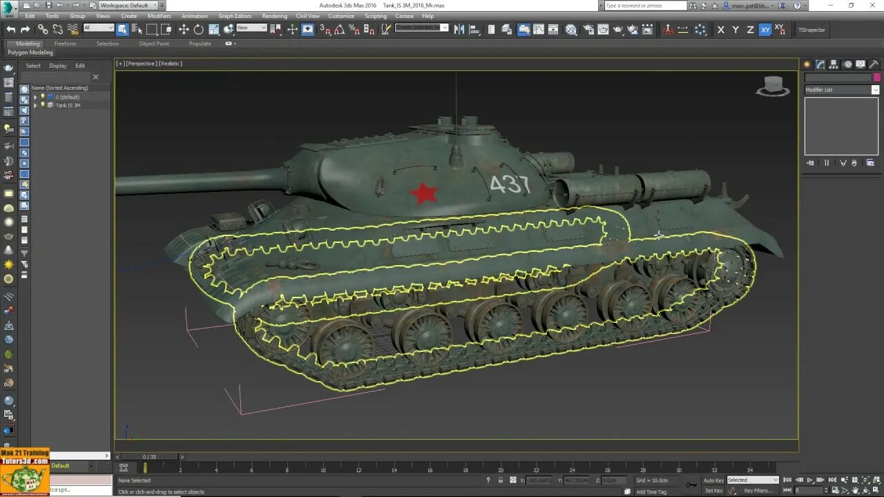Screen dimensions: 884x497
Task: Open the Curve Editor icon
Action: point(539,30)
